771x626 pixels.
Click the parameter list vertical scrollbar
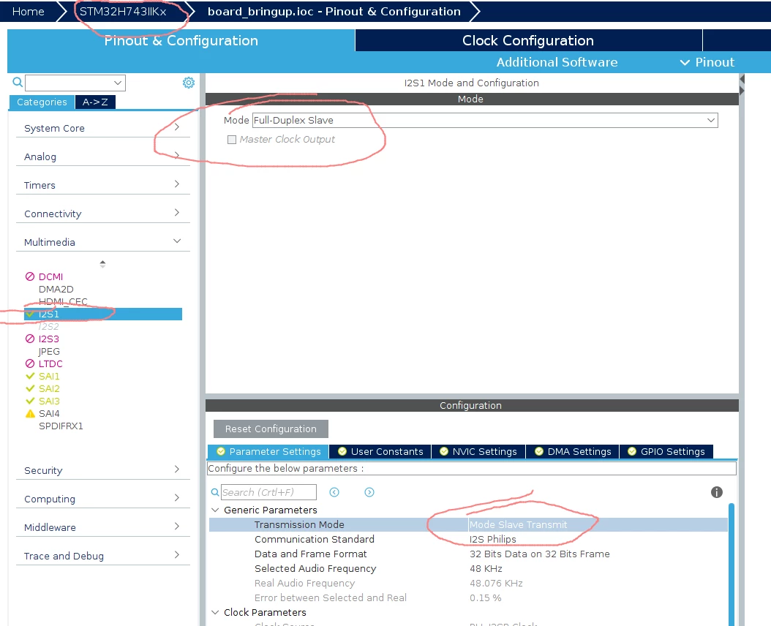(x=731, y=564)
